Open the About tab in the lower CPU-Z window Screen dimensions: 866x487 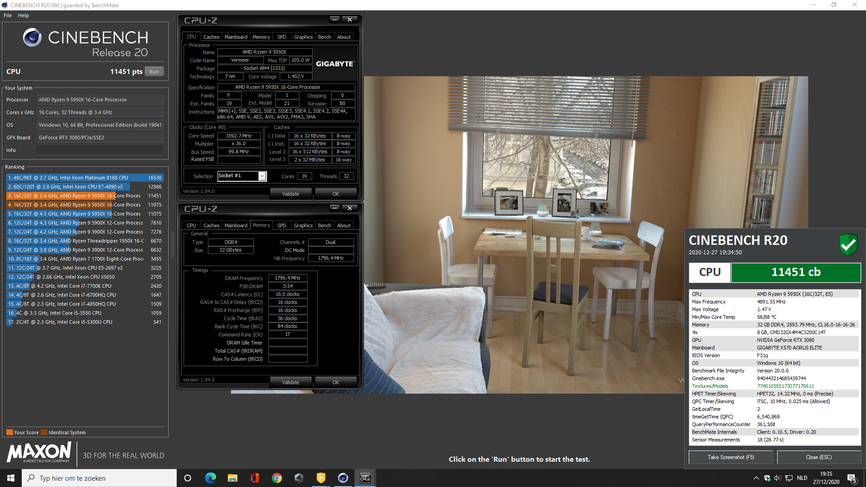344,225
